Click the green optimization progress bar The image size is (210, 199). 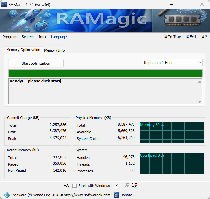pyautogui.click(x=105, y=73)
